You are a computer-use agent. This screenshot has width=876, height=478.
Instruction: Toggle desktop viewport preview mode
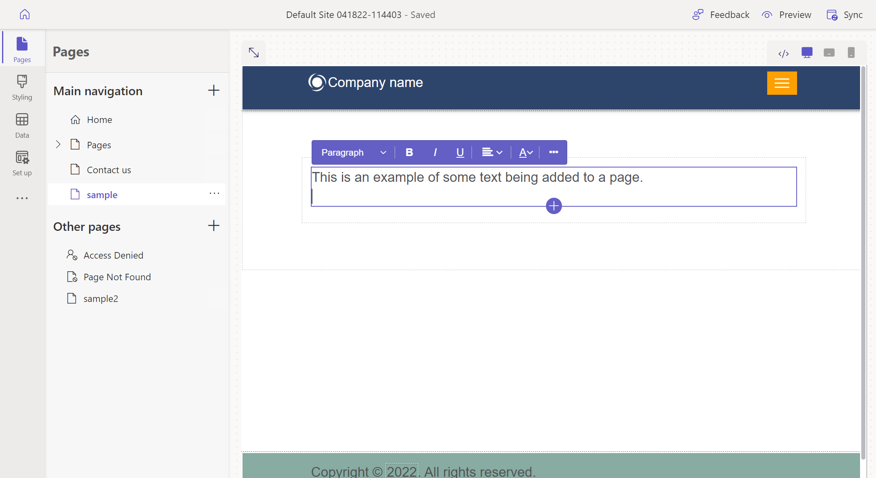pos(806,52)
